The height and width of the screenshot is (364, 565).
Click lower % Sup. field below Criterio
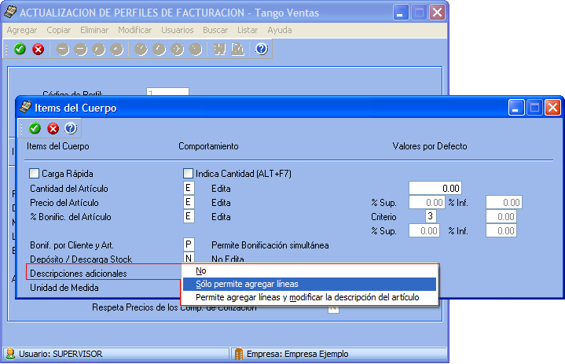coord(424,230)
